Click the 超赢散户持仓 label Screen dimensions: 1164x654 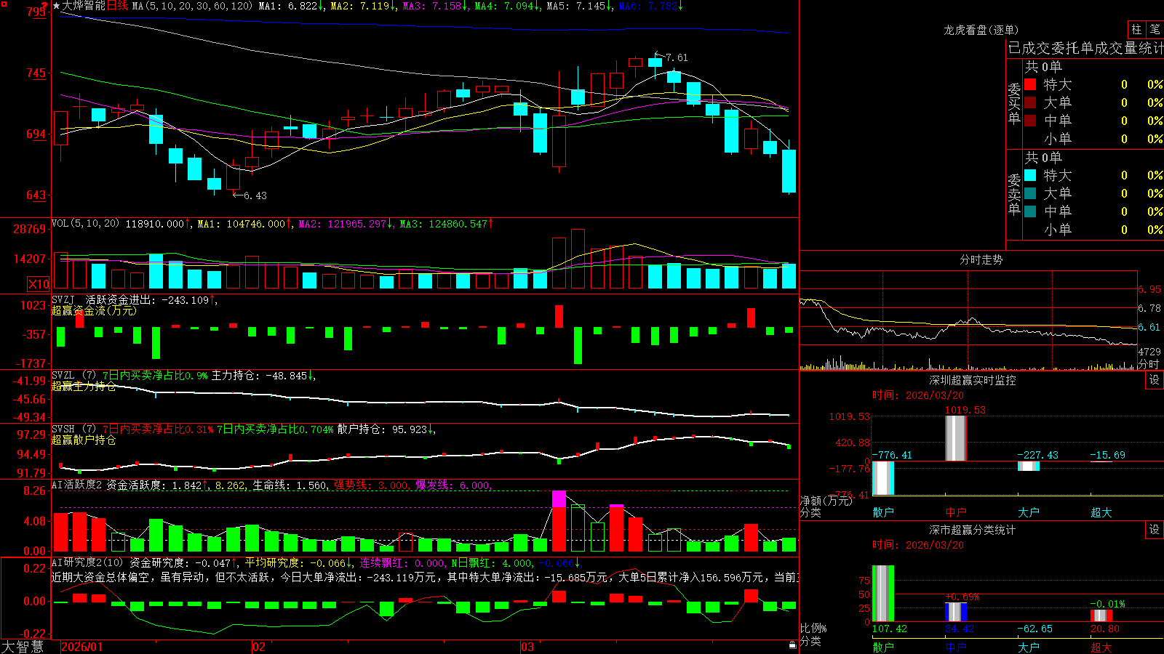(x=84, y=440)
